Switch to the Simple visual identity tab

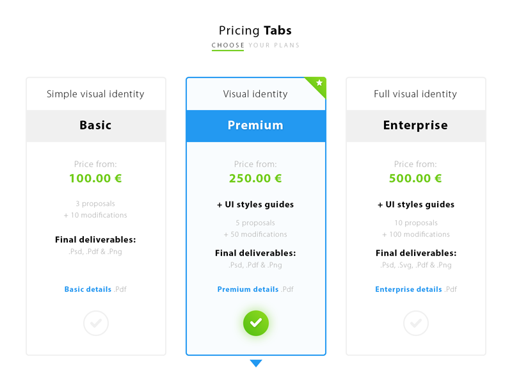click(96, 93)
